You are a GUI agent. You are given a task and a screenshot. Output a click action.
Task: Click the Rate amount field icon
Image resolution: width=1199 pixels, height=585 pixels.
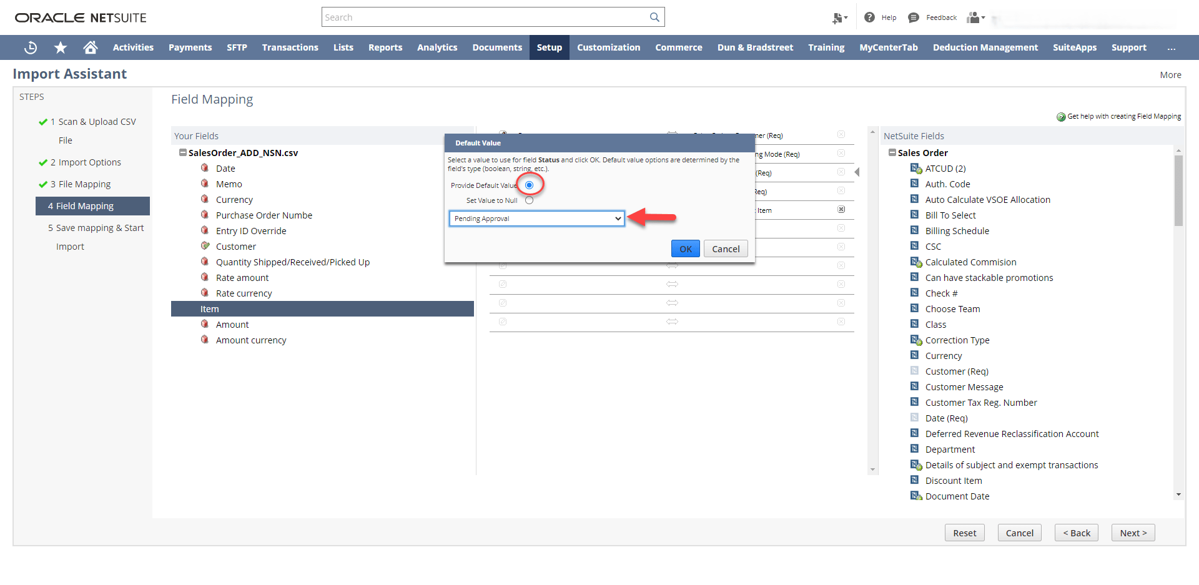tap(205, 277)
